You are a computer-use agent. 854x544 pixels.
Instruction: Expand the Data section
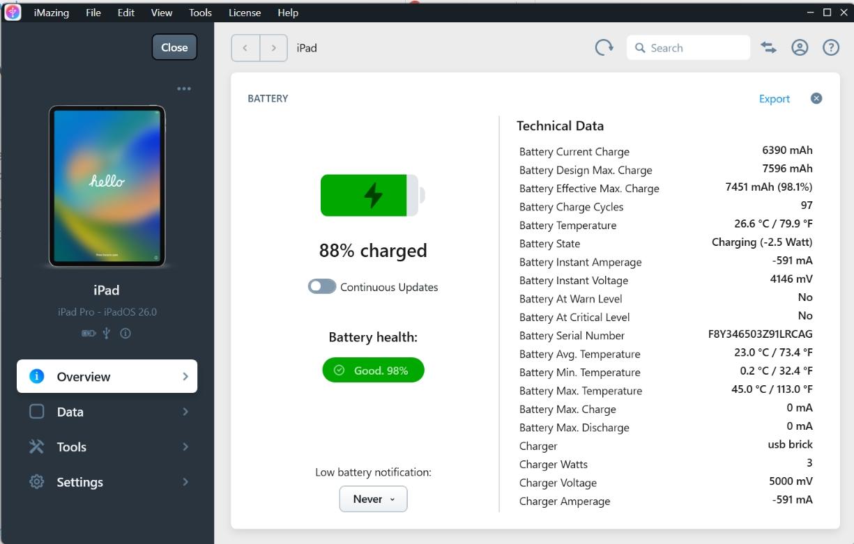coord(107,412)
